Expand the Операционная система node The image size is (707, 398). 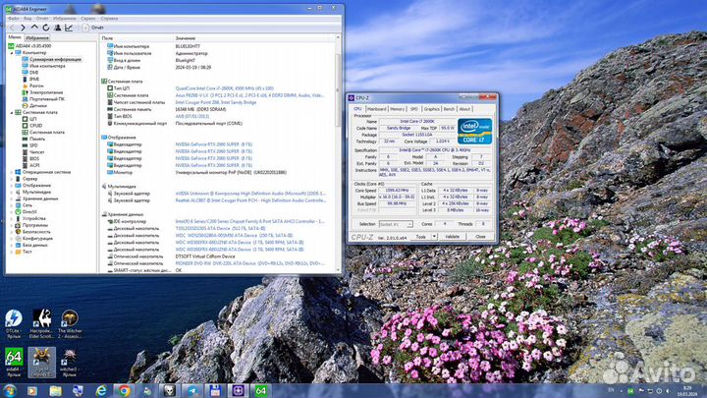point(12,172)
